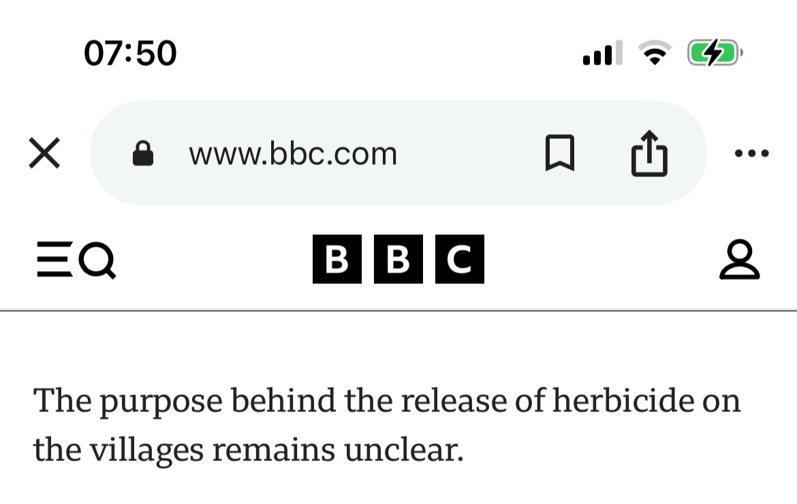Tap the cellular signal bars
Viewport: 797px width, 504px height.
pos(602,53)
